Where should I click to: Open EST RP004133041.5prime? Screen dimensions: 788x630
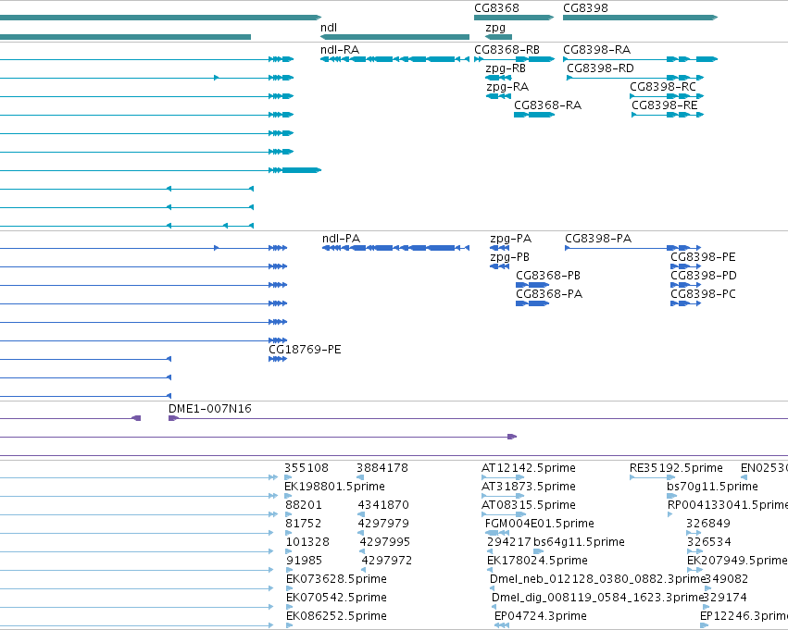pyautogui.click(x=728, y=505)
